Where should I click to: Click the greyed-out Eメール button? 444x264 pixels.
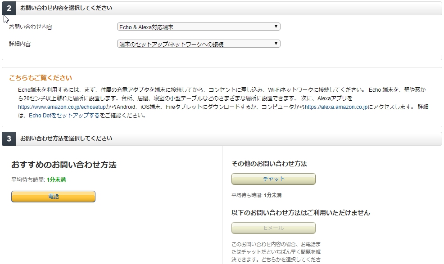(x=273, y=228)
